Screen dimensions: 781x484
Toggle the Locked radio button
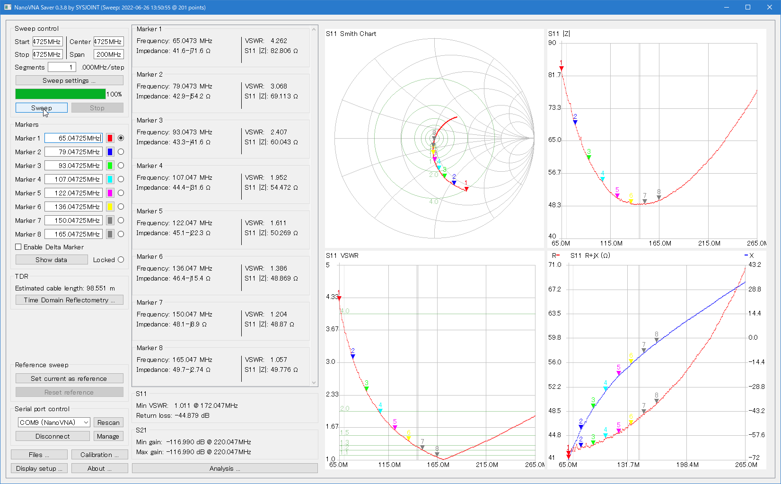tap(121, 260)
